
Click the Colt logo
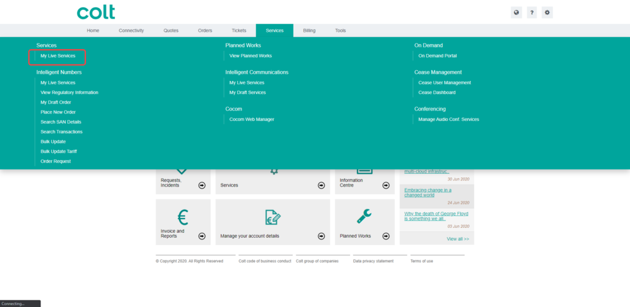point(96,12)
